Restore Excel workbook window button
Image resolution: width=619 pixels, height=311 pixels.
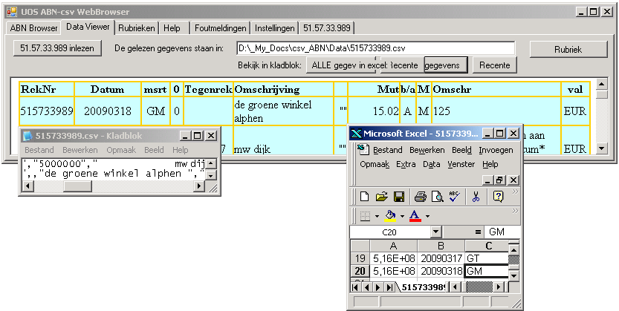(x=500, y=180)
